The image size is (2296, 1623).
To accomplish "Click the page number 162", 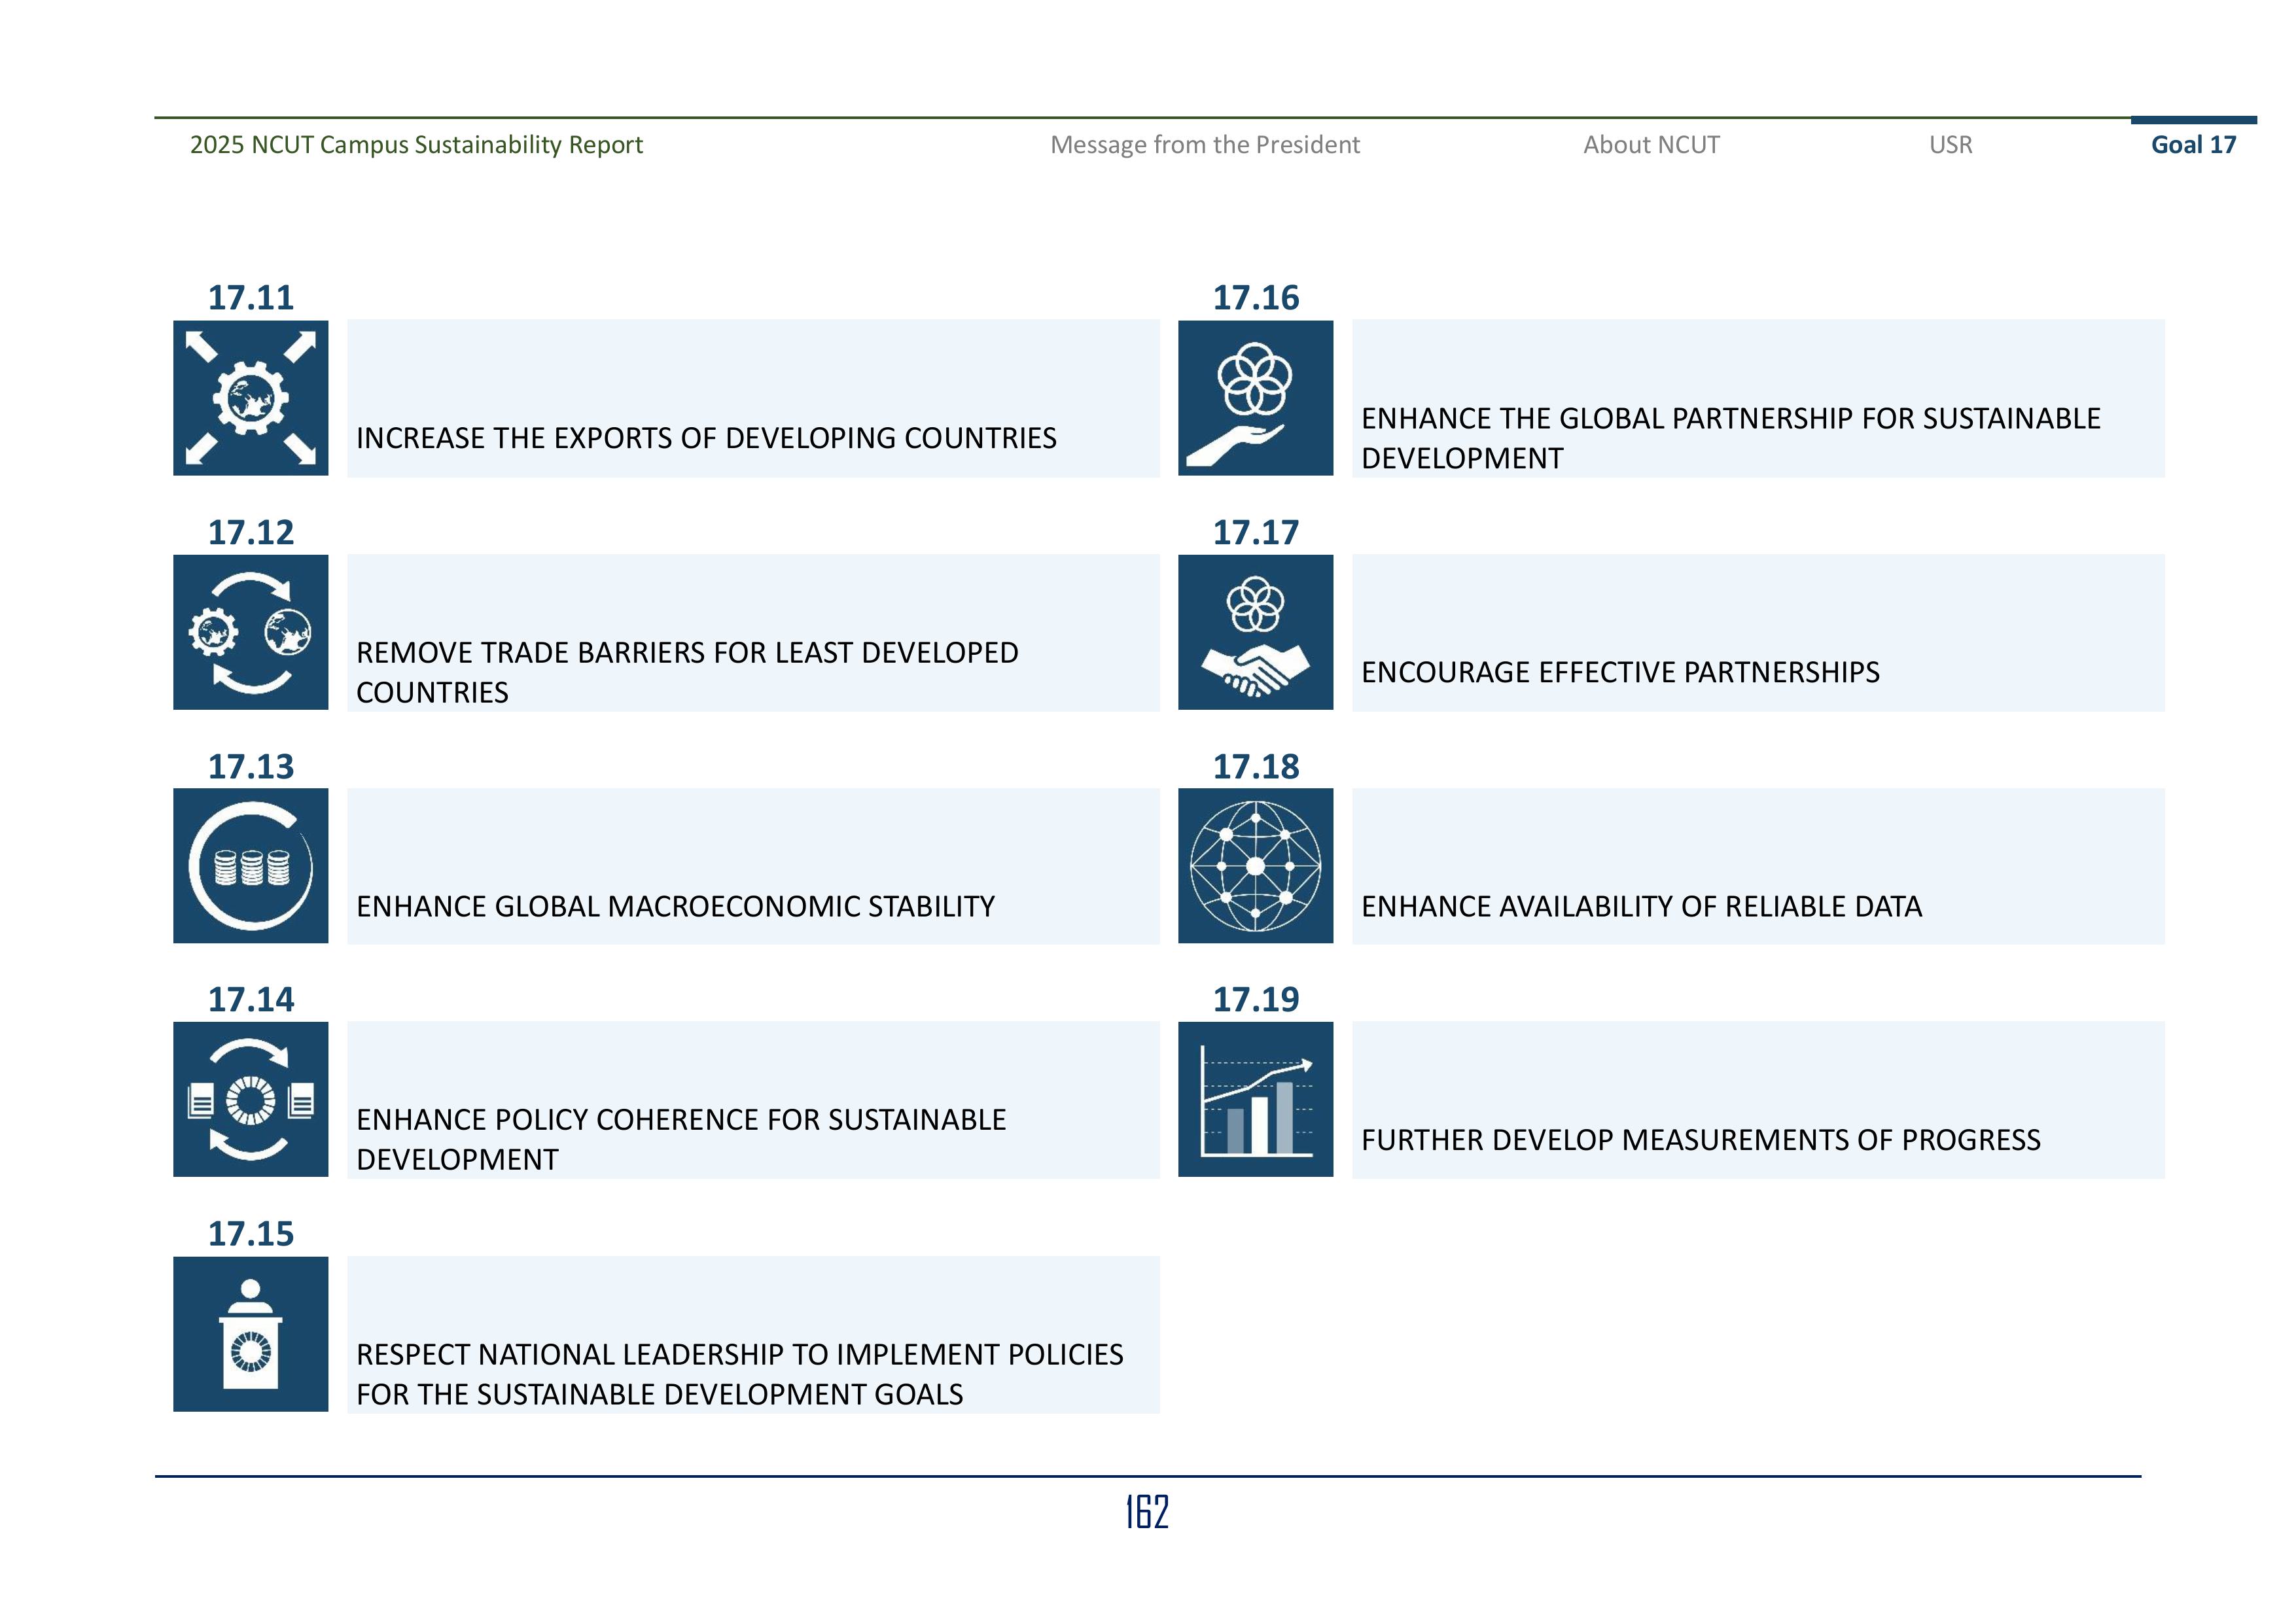I will point(1147,1512).
